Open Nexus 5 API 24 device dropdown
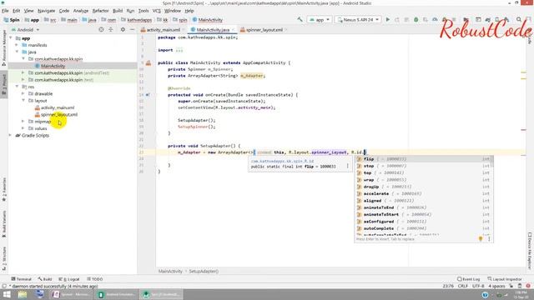534x300 pixels. pyautogui.click(x=358, y=20)
